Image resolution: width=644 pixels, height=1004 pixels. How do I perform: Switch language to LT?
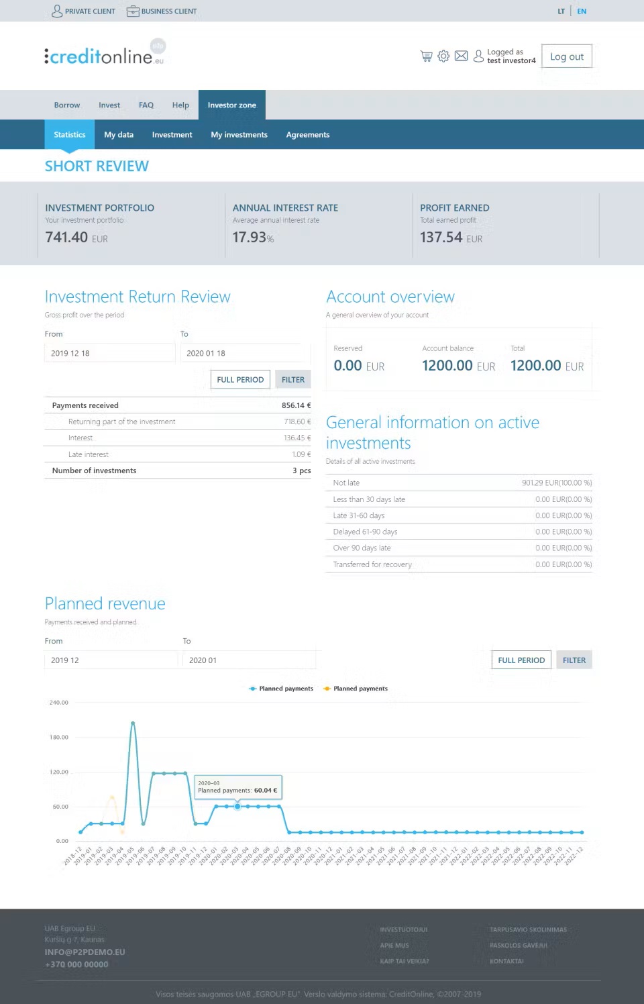(562, 11)
